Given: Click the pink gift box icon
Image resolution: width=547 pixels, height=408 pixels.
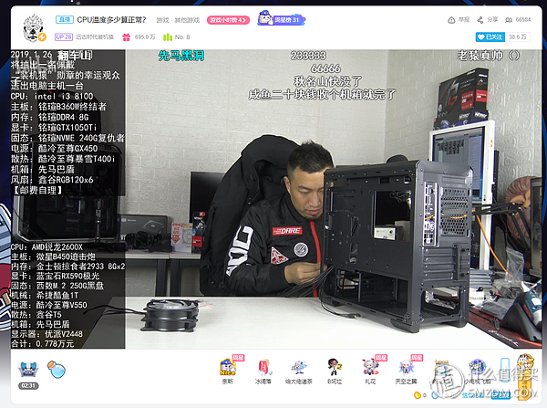Looking at the screenshot, I should 126,37.
